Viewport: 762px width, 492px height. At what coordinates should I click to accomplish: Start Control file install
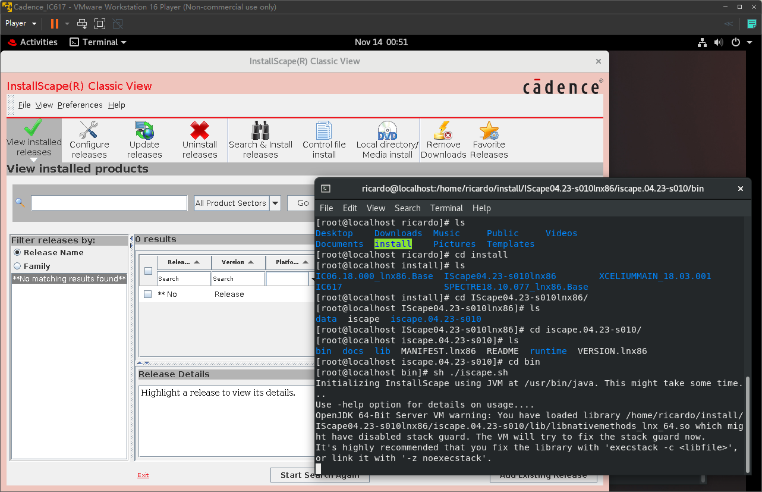(324, 139)
